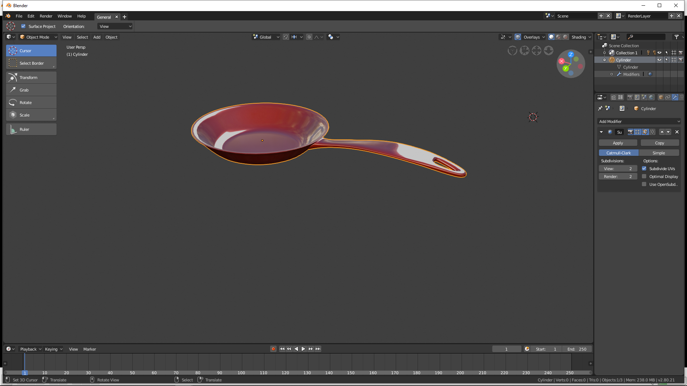This screenshot has height=386, width=687.
Task: Uncheck the Subdivide UVs option
Action: (644, 169)
